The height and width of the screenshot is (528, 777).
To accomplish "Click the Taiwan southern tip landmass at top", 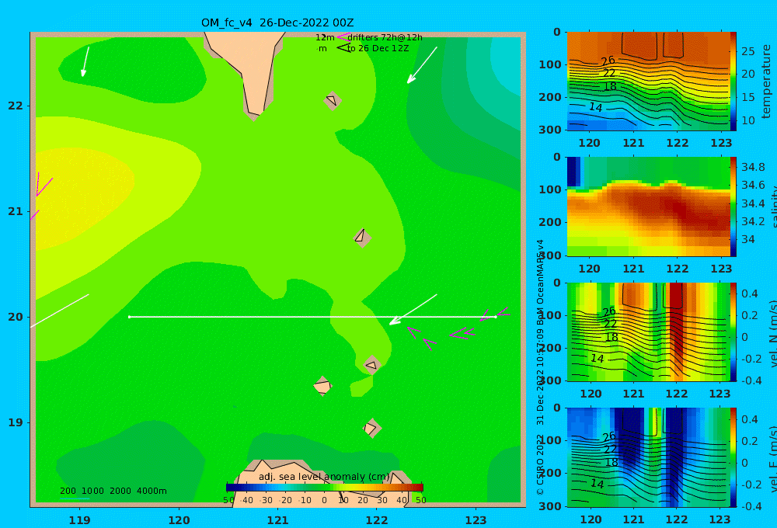I will (x=246, y=69).
